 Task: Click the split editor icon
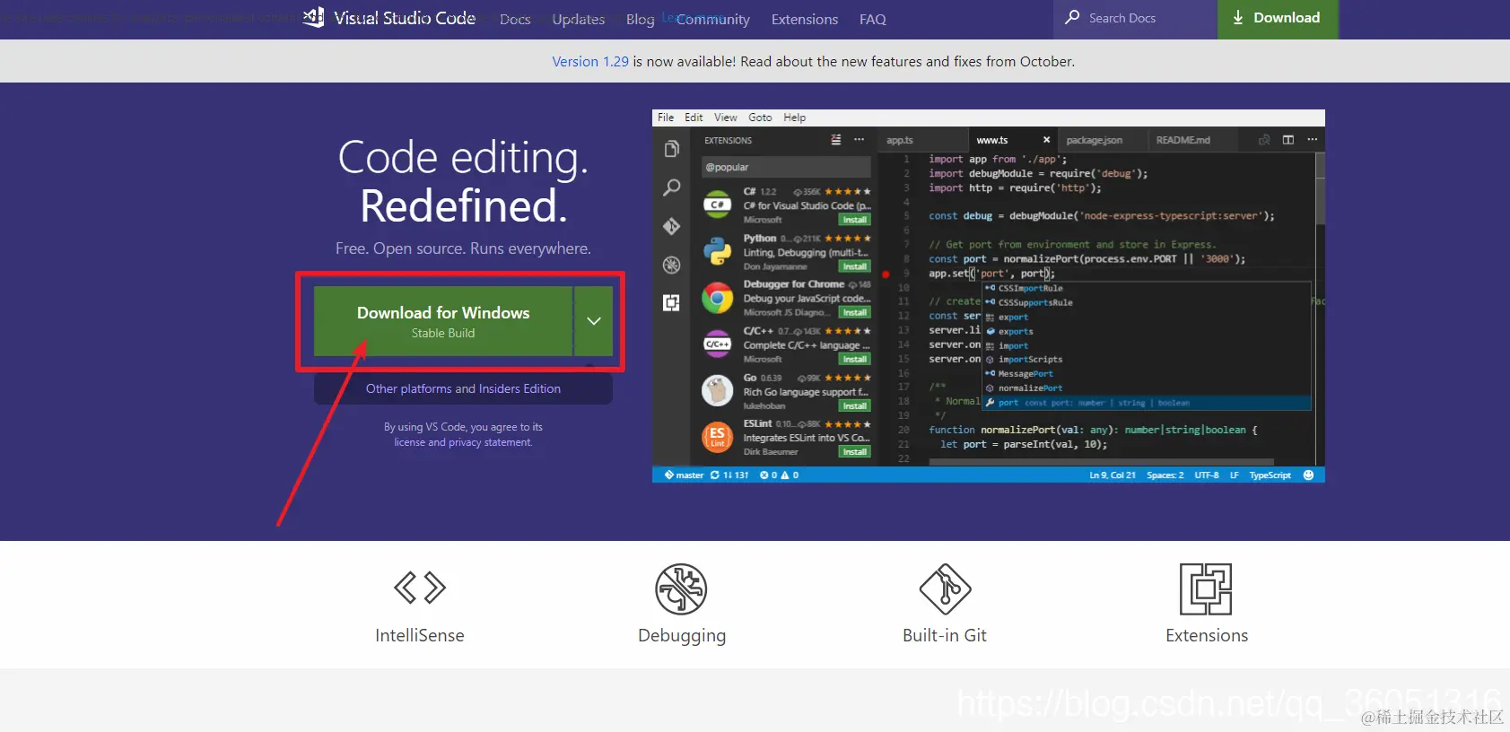tap(1288, 140)
